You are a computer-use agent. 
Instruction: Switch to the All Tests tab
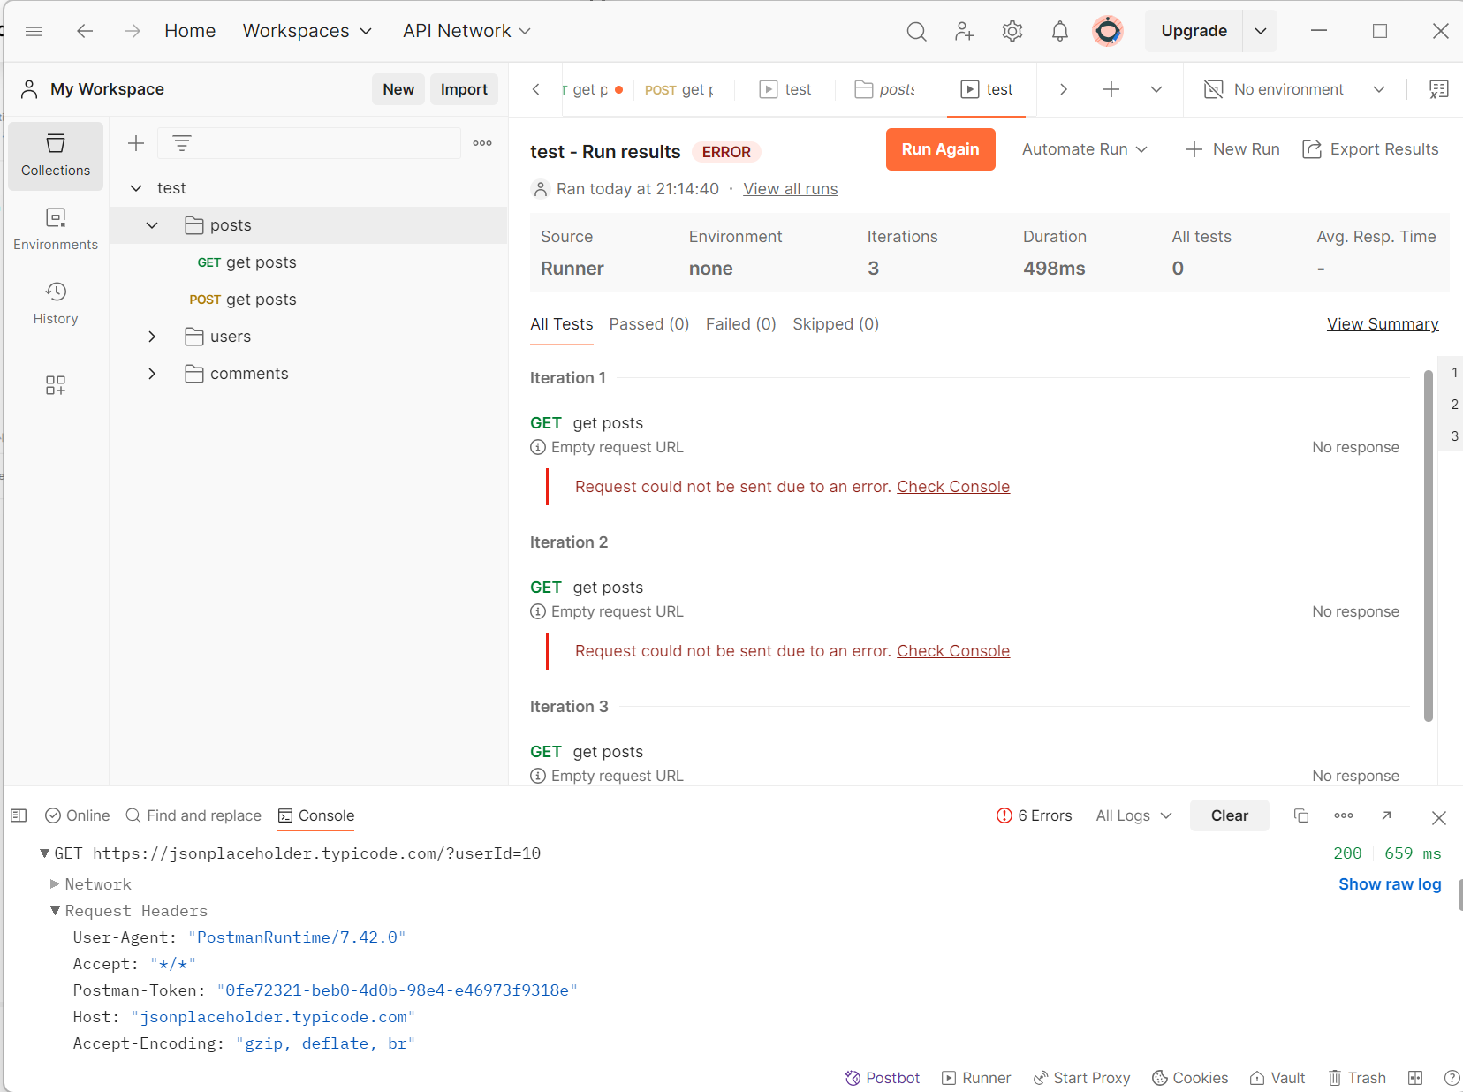(562, 324)
